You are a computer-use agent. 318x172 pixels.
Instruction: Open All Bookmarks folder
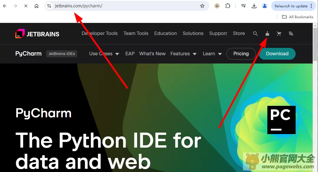(298, 17)
